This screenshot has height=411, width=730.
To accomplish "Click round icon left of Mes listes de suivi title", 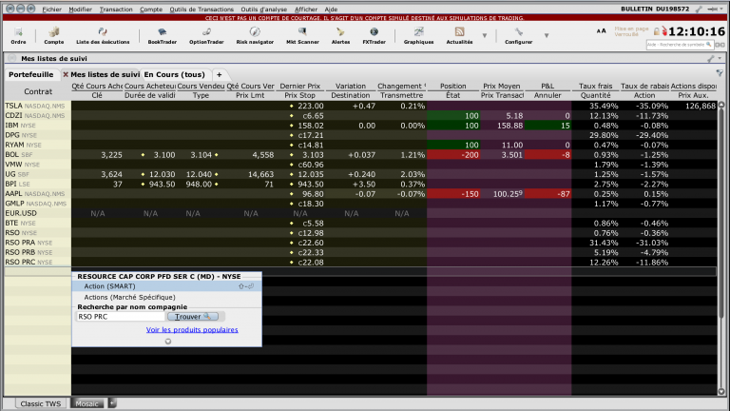I will pos(12,58).
